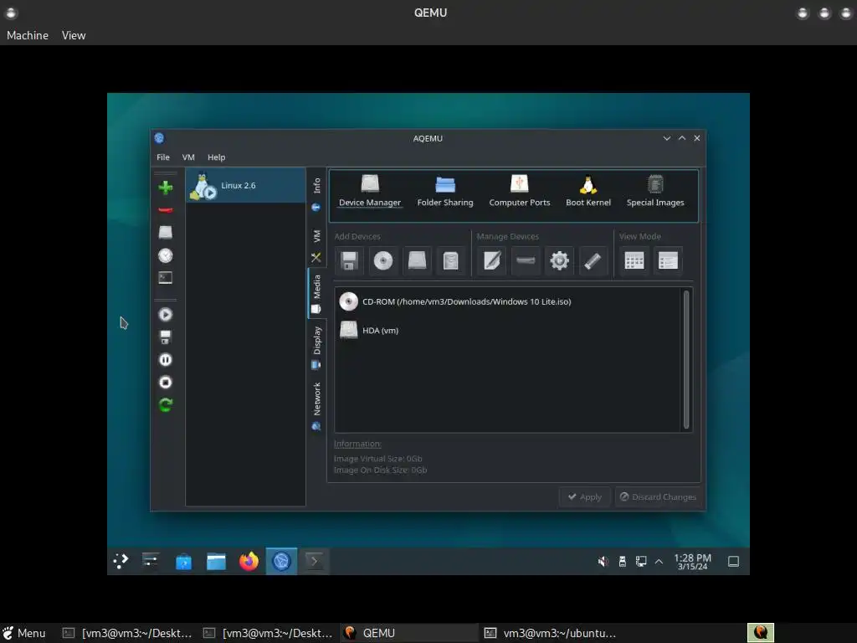This screenshot has height=643, width=857.
Task: Click the pencil edit icon in Manage Devices
Action: point(492,260)
